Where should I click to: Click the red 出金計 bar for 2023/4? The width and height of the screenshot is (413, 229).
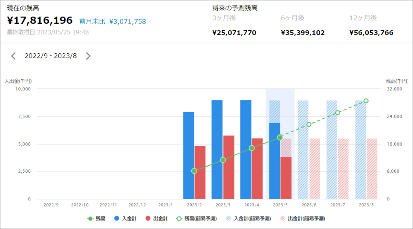[257, 168]
